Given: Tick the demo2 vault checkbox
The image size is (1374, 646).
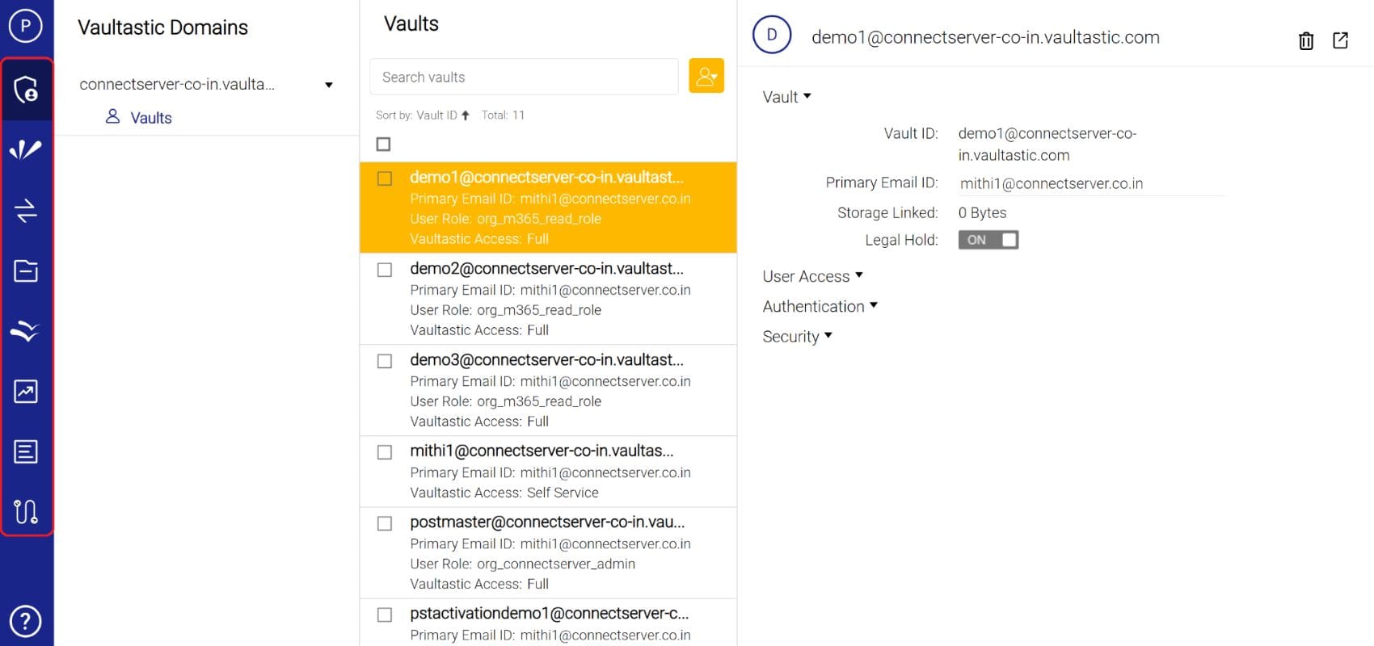Looking at the screenshot, I should (x=385, y=270).
